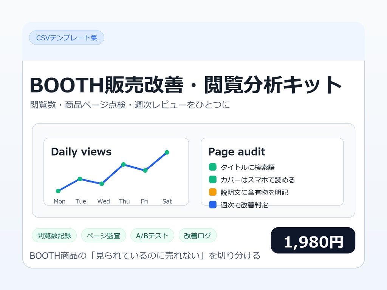
Task: Click the Tue data point on chart
Action: (80, 179)
